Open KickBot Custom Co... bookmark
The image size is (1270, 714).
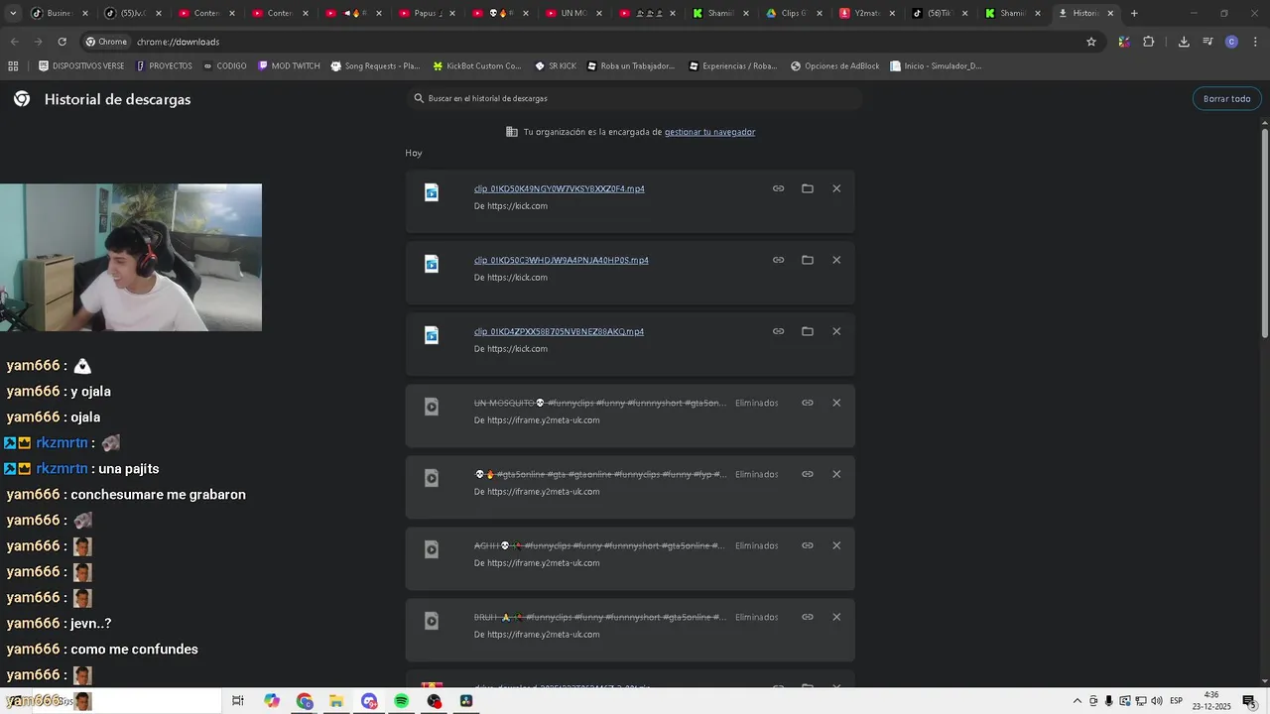[x=476, y=65]
